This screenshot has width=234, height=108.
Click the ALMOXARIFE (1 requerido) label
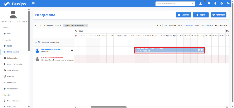[53, 57]
